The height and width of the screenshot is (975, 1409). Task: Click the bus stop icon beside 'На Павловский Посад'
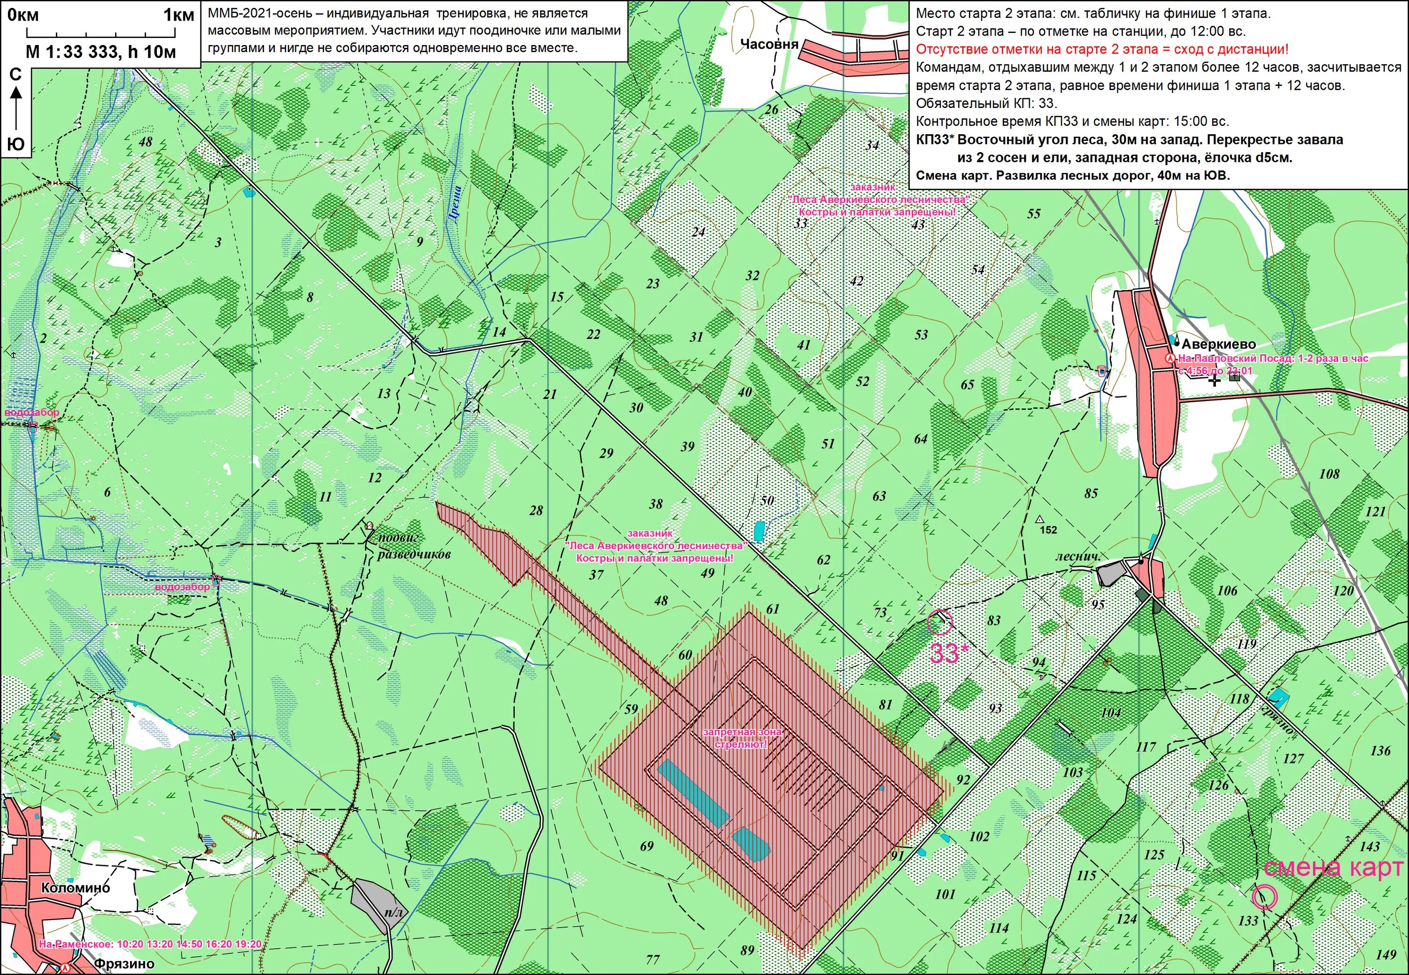[x=1170, y=359]
